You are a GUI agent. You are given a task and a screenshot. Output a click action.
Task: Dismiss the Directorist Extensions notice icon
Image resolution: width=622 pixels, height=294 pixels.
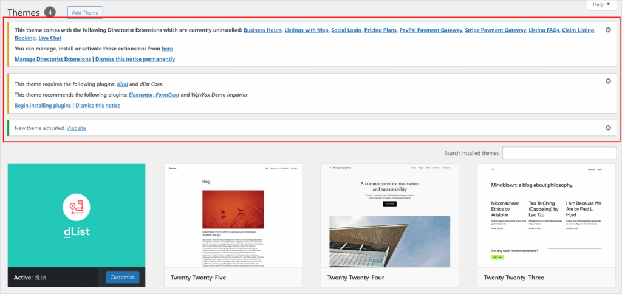click(608, 30)
